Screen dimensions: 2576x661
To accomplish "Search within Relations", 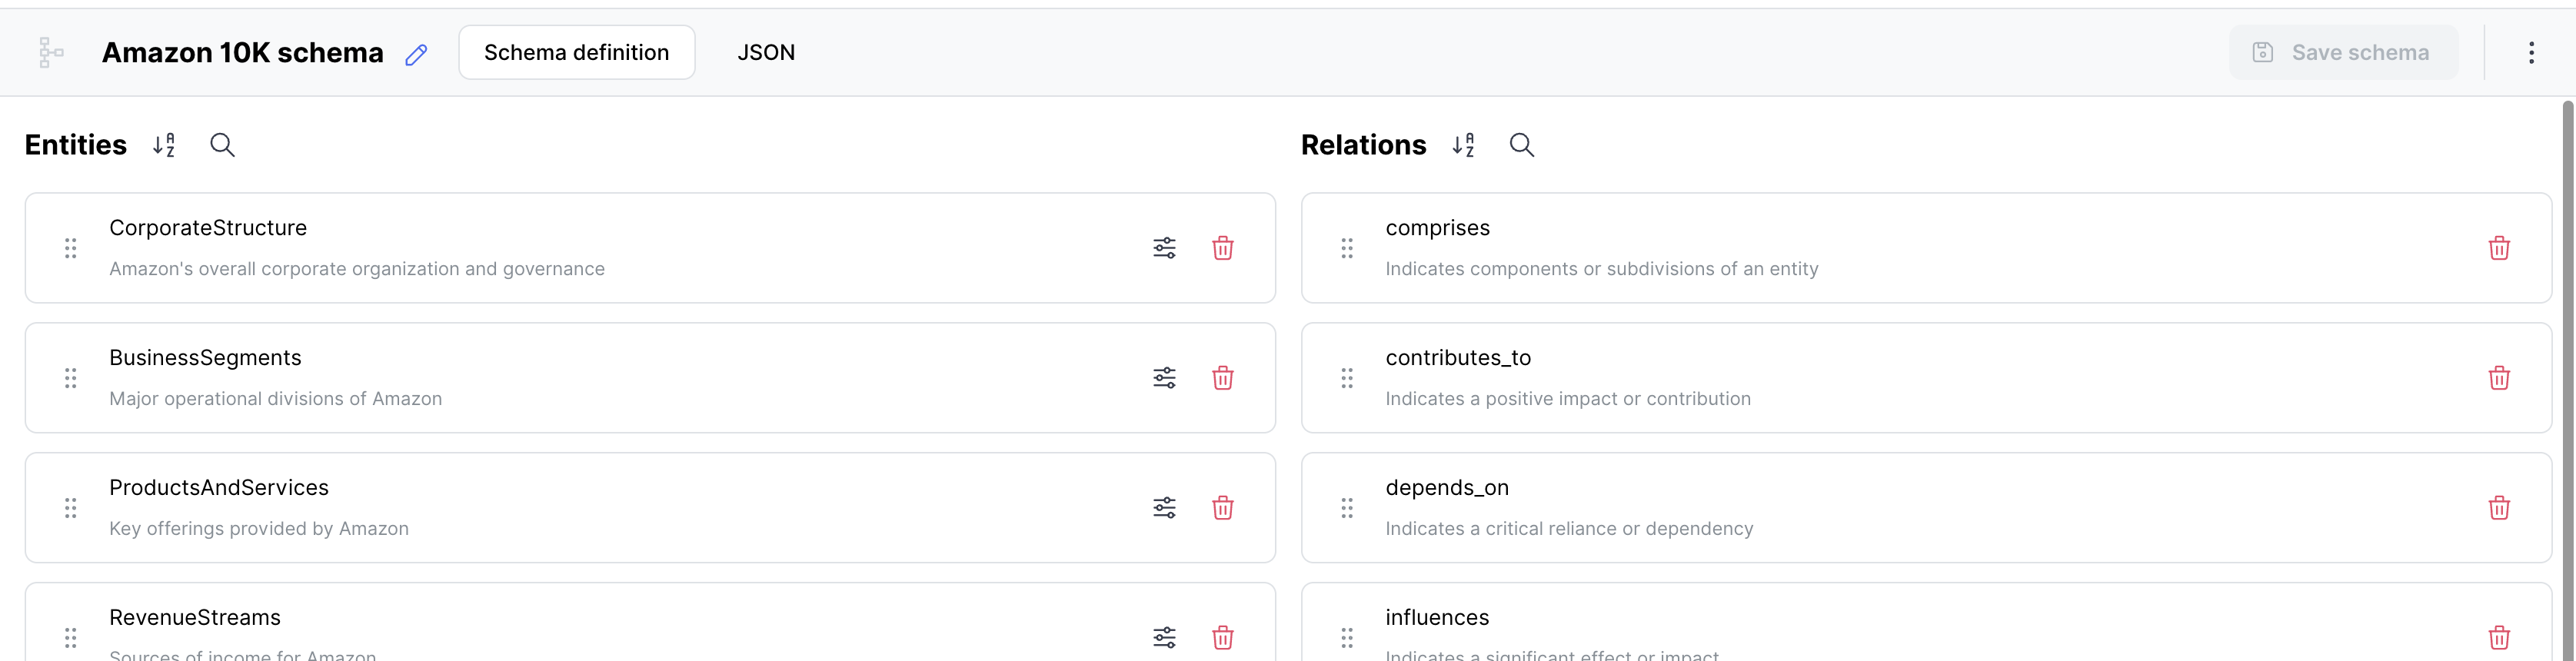I will (1521, 145).
